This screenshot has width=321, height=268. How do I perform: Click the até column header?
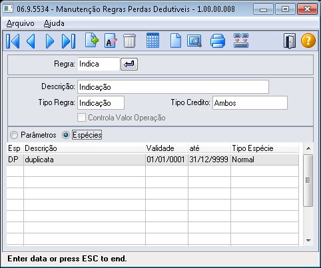tap(209, 148)
